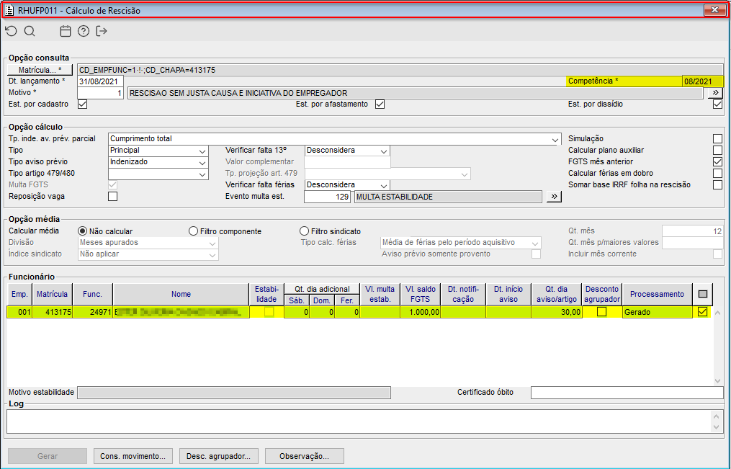Select Filtro componente radio option
Viewport: 731px width, 469px height.
click(x=193, y=231)
